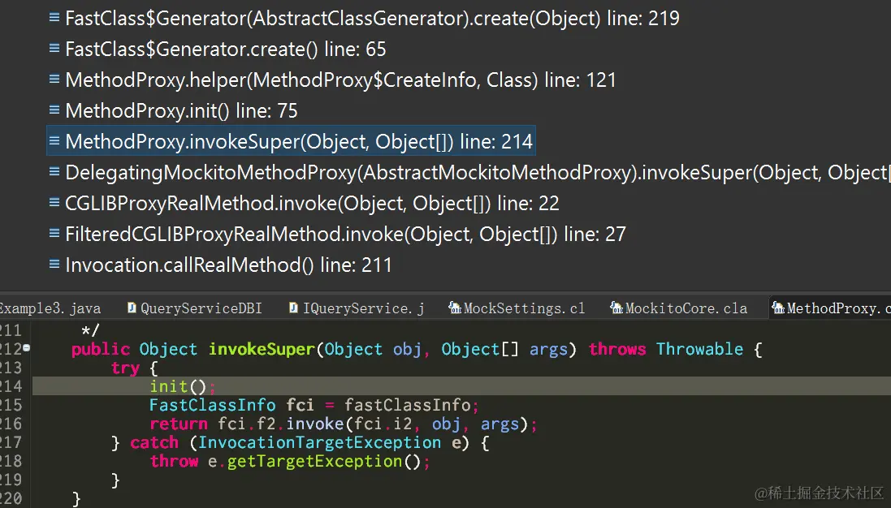
Task: Click class file icon on MockitoCore tab
Action: (x=616, y=308)
